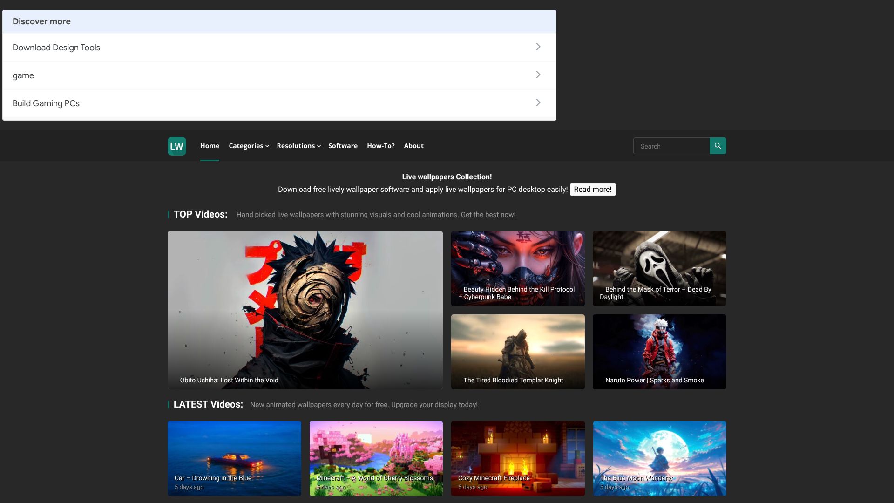The height and width of the screenshot is (503, 894).
Task: Click the Live wallpapers Collection! title
Action: tap(447, 177)
